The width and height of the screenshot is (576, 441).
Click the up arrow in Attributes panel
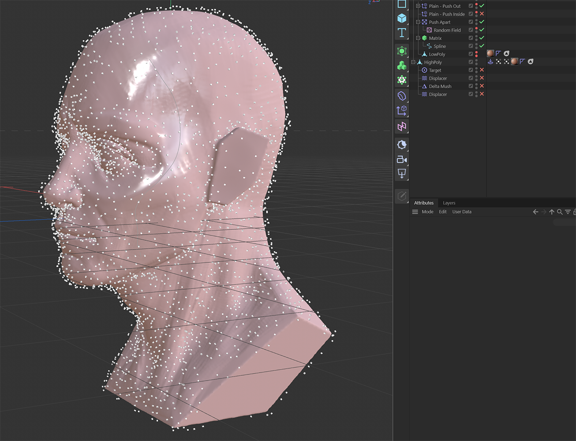tap(552, 212)
